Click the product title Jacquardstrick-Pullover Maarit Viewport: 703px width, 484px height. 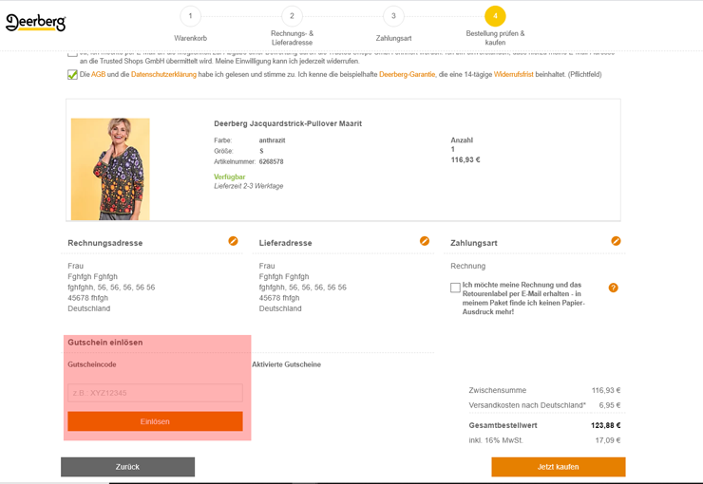pyautogui.click(x=288, y=123)
